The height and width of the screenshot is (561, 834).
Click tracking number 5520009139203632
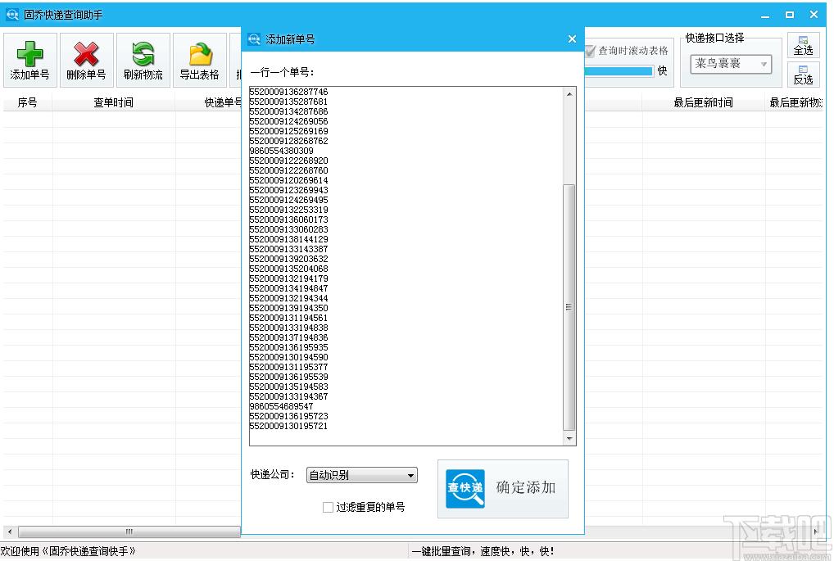(x=288, y=259)
